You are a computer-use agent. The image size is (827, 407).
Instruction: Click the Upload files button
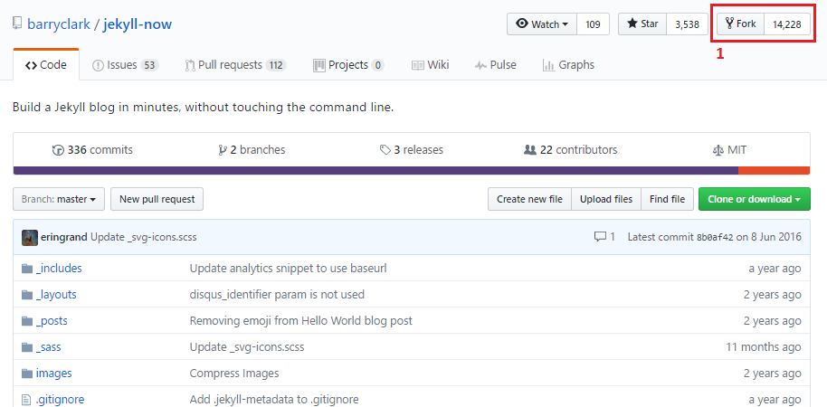click(606, 199)
